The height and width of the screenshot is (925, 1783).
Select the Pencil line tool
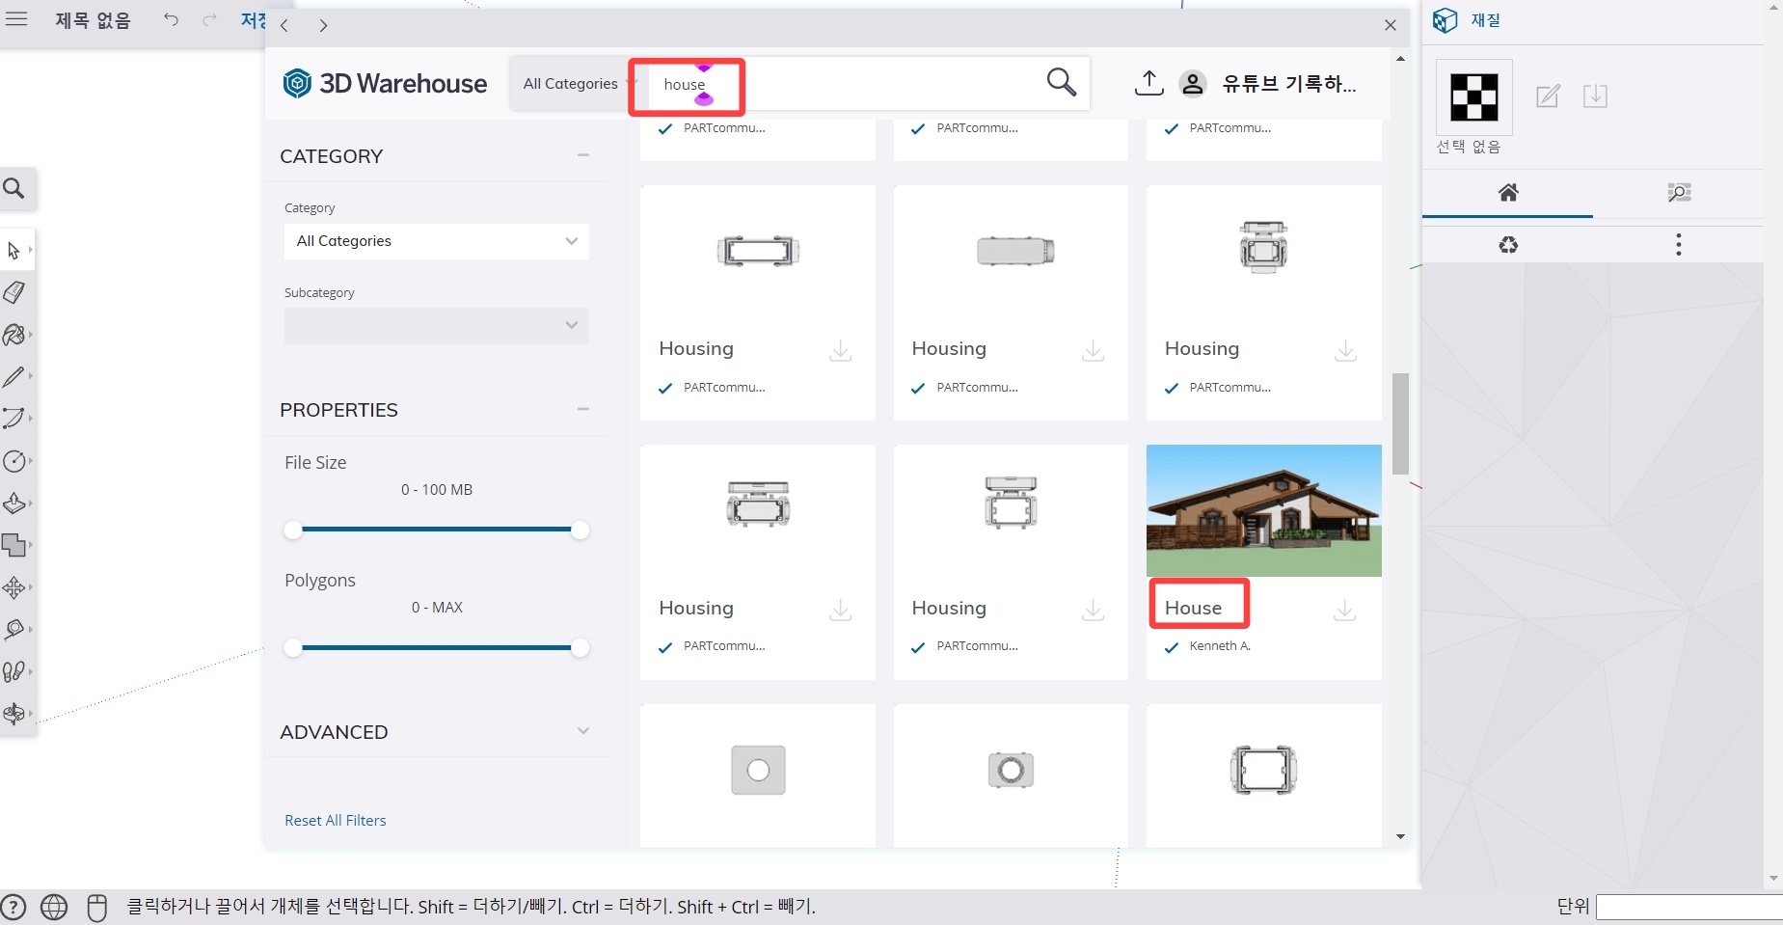coord(14,376)
